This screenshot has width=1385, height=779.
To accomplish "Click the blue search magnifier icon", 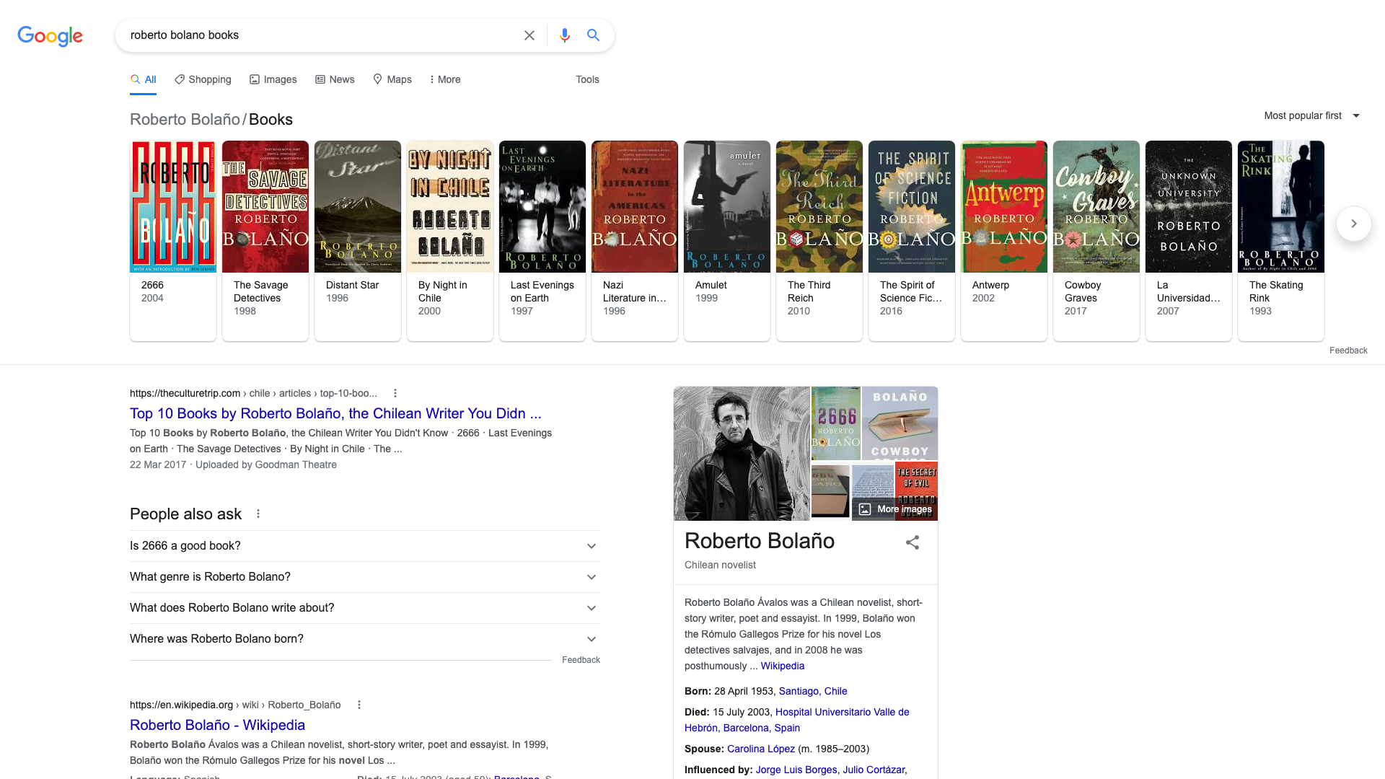I will click(593, 35).
